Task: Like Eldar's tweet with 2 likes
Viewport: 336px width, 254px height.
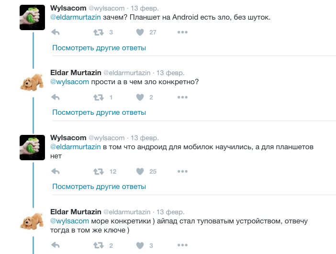Action: (140, 97)
